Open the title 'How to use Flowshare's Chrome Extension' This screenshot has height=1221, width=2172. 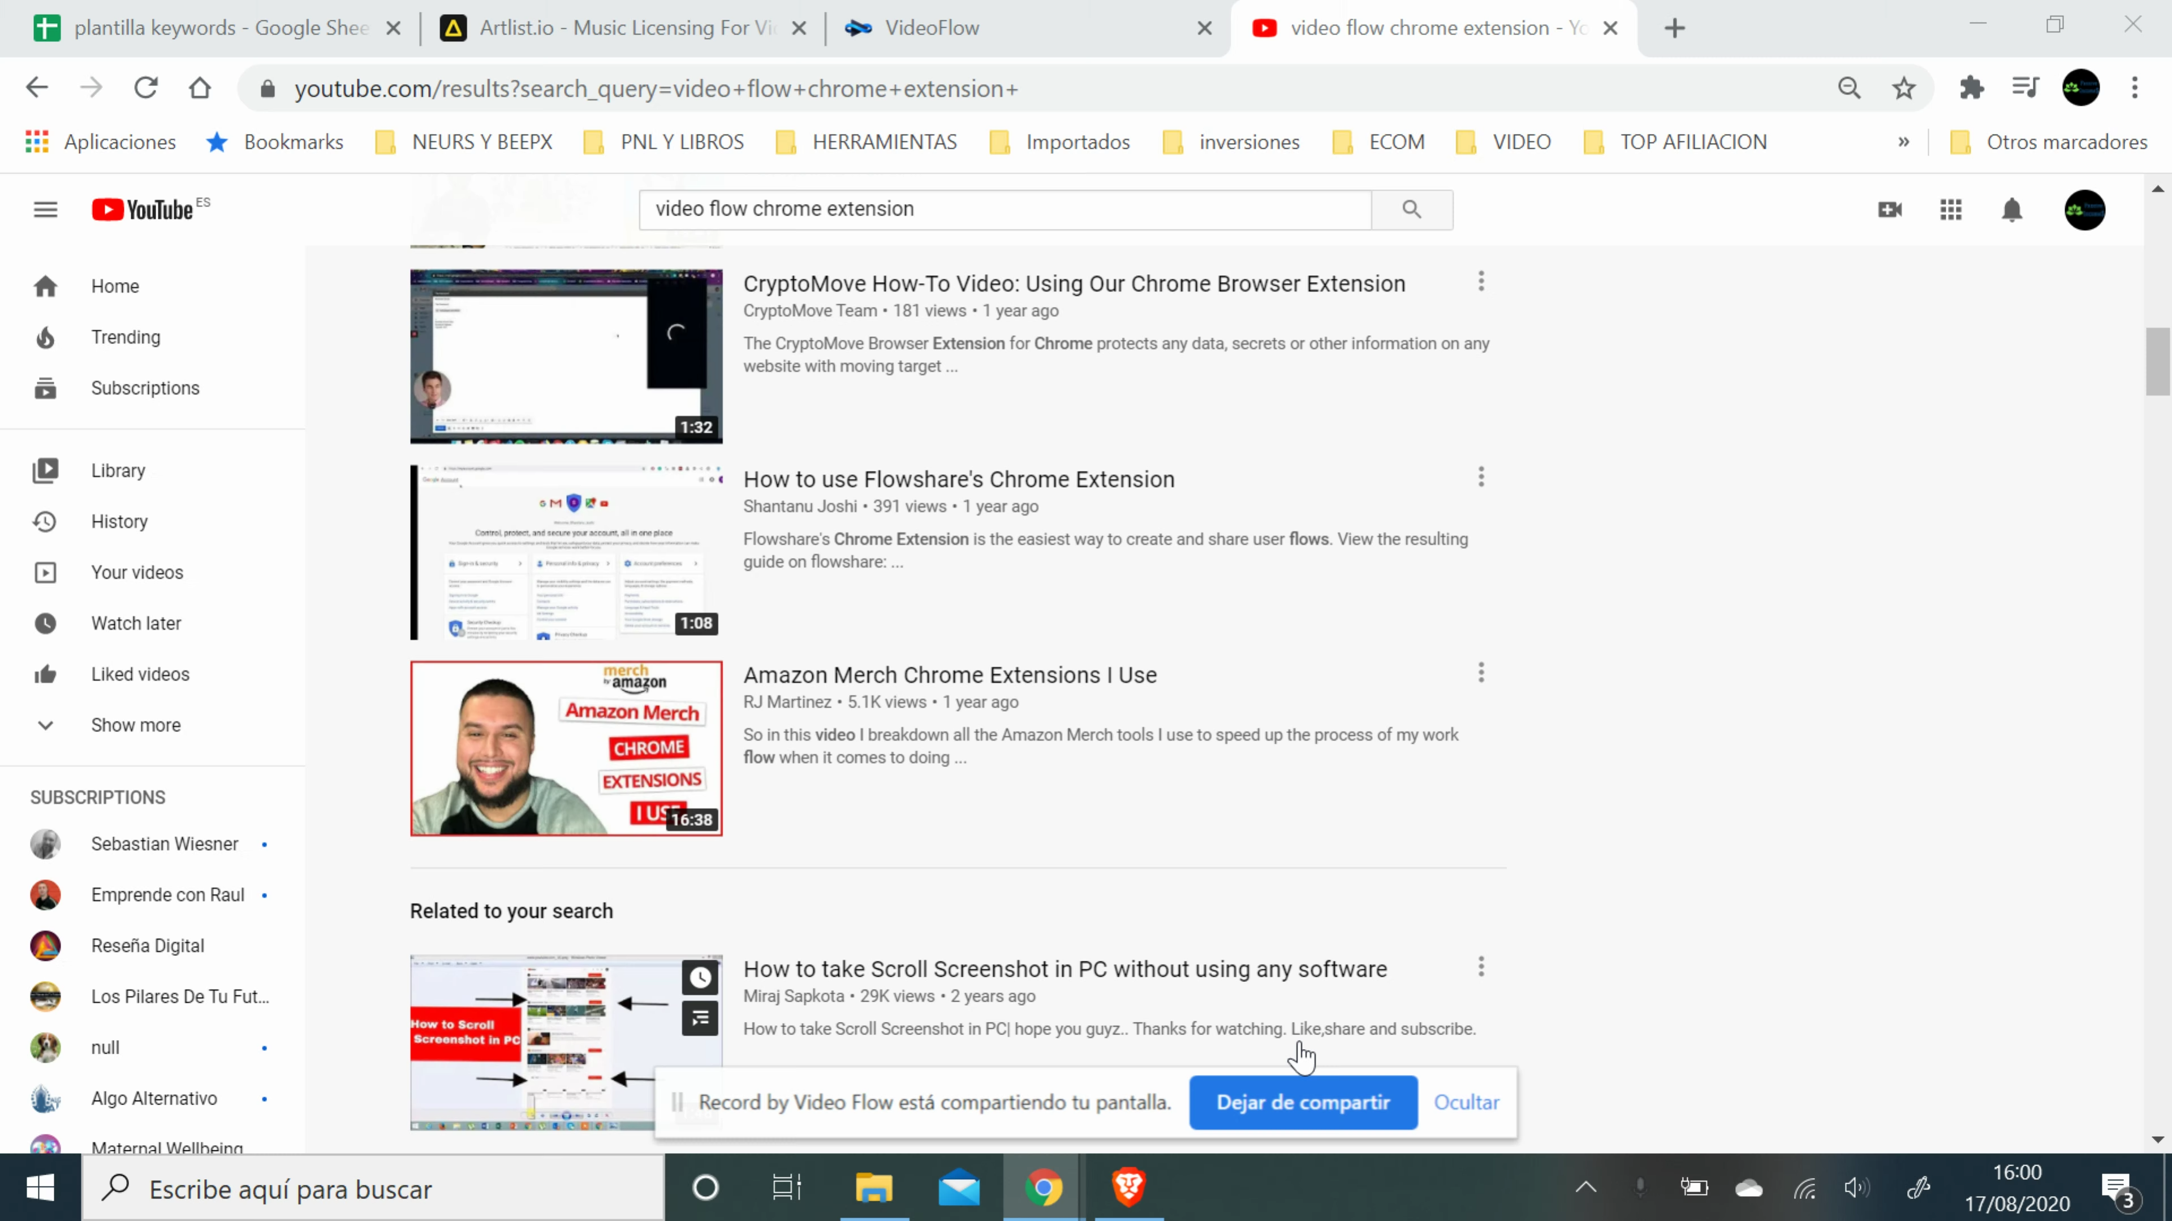[x=959, y=479]
